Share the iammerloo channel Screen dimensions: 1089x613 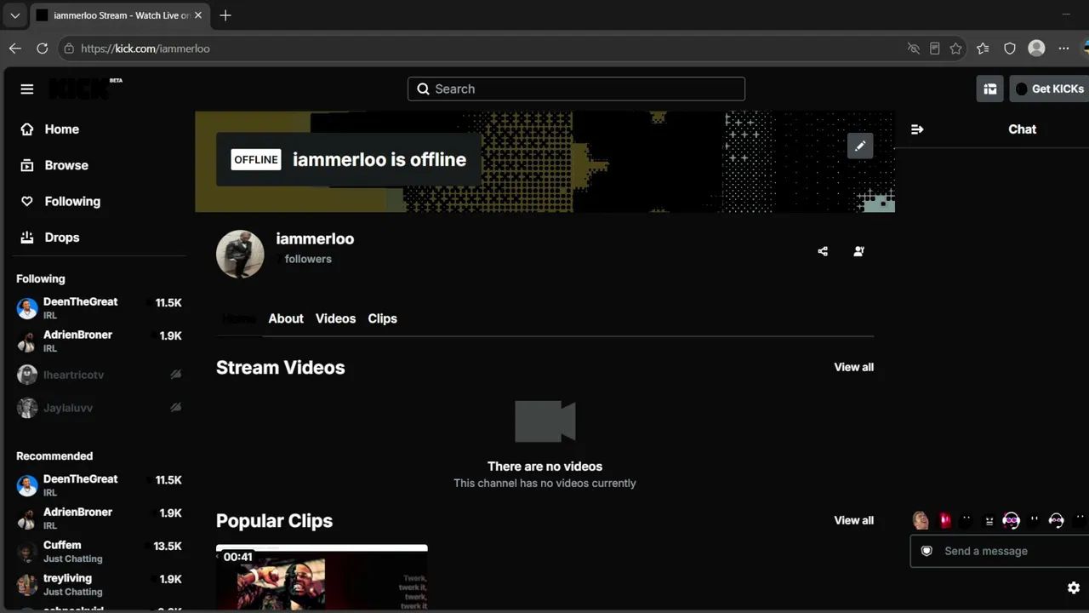(823, 251)
